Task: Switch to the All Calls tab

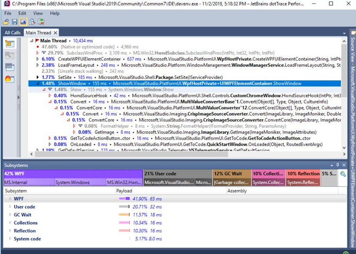Action: coord(13,33)
